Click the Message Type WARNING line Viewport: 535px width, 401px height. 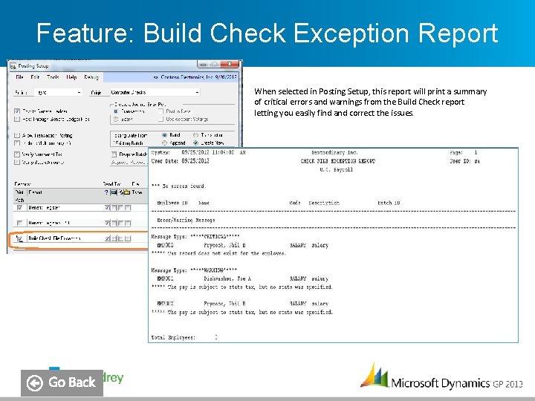(x=194, y=270)
